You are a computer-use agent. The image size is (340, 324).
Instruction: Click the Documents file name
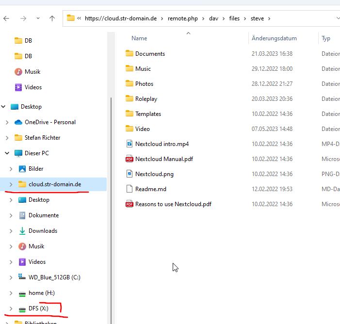150,53
